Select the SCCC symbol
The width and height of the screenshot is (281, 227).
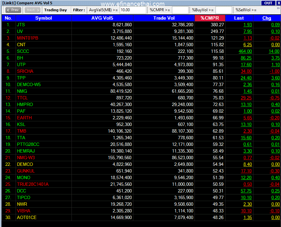point(23,51)
